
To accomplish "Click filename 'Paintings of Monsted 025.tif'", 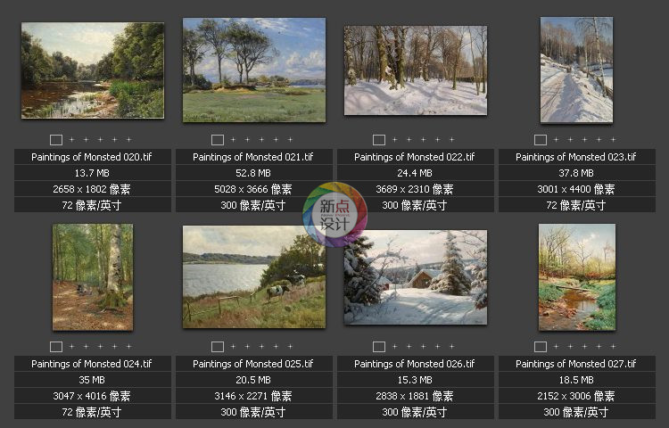I will (253, 364).
